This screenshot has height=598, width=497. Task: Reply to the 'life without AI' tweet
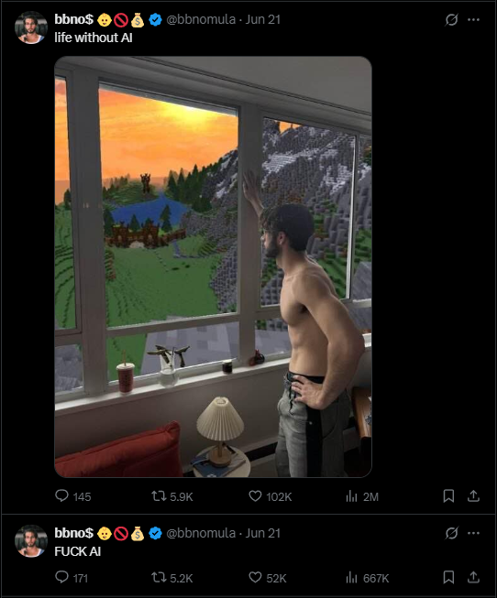pyautogui.click(x=73, y=496)
